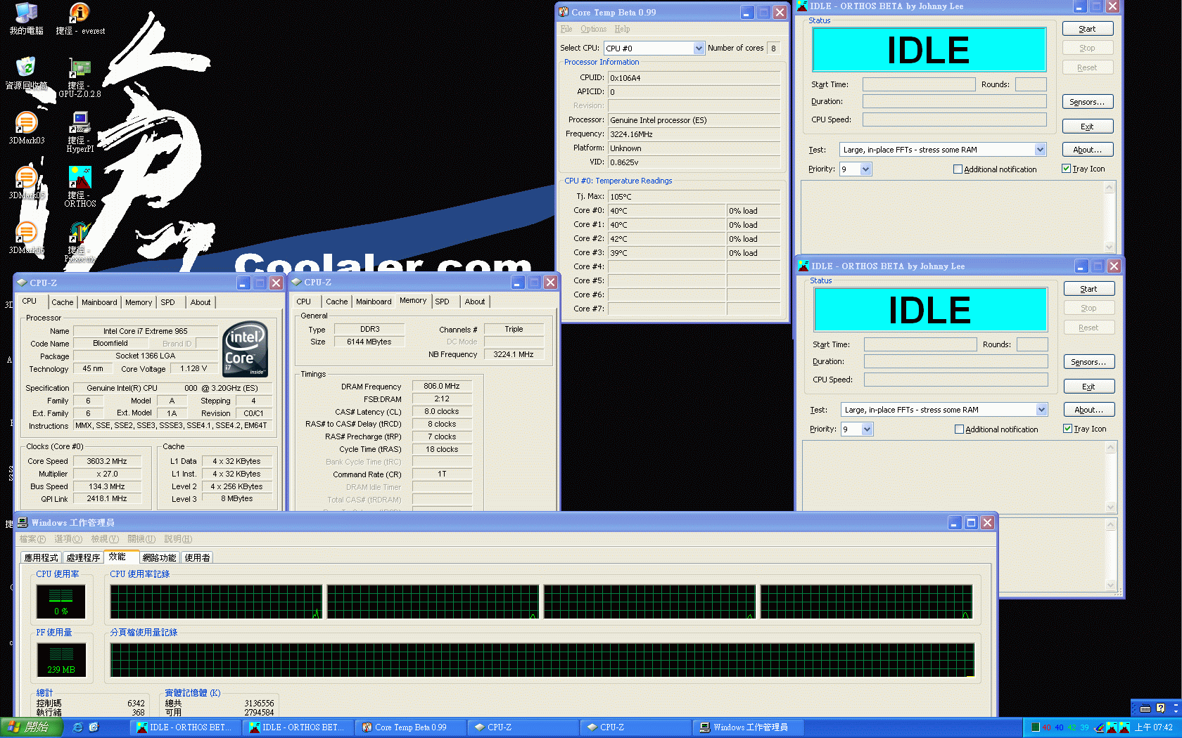
Task: Open Priority dropdown in upper ORTHOS
Action: 865,169
